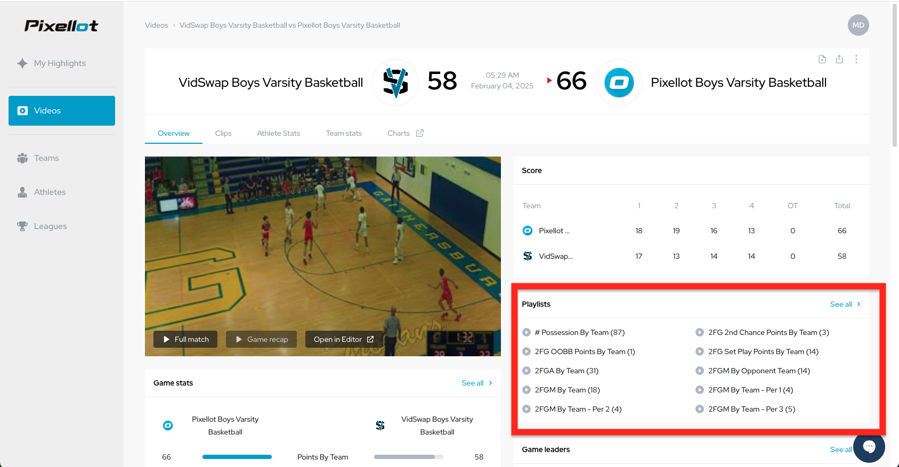Open the Team stats tab
Screen dimensions: 899x467
tap(344, 133)
